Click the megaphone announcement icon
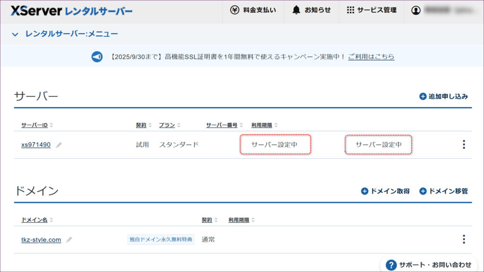484x272 pixels. [97, 57]
